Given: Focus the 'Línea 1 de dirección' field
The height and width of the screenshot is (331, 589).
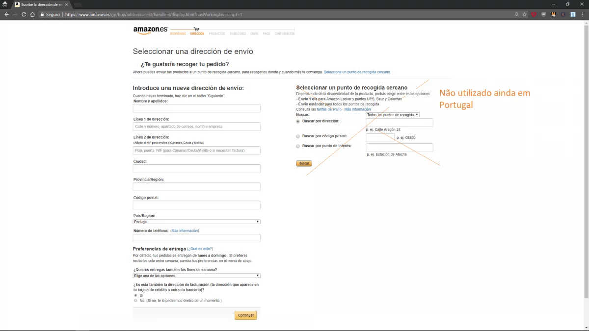Looking at the screenshot, I should [x=196, y=127].
